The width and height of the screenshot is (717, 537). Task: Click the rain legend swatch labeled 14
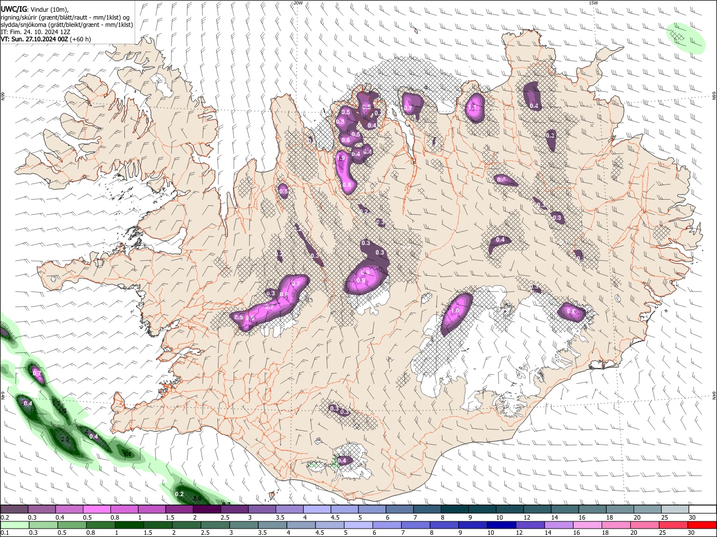pos(558,525)
